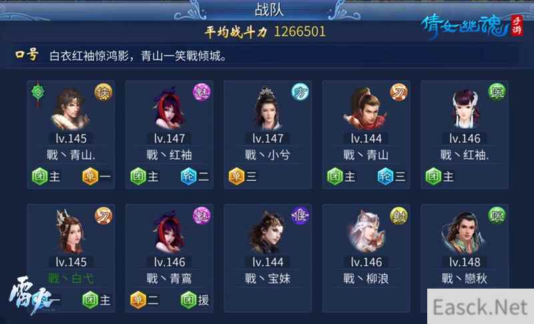Click the yellow 射 icon on 戰丶柳浪

tap(398, 216)
